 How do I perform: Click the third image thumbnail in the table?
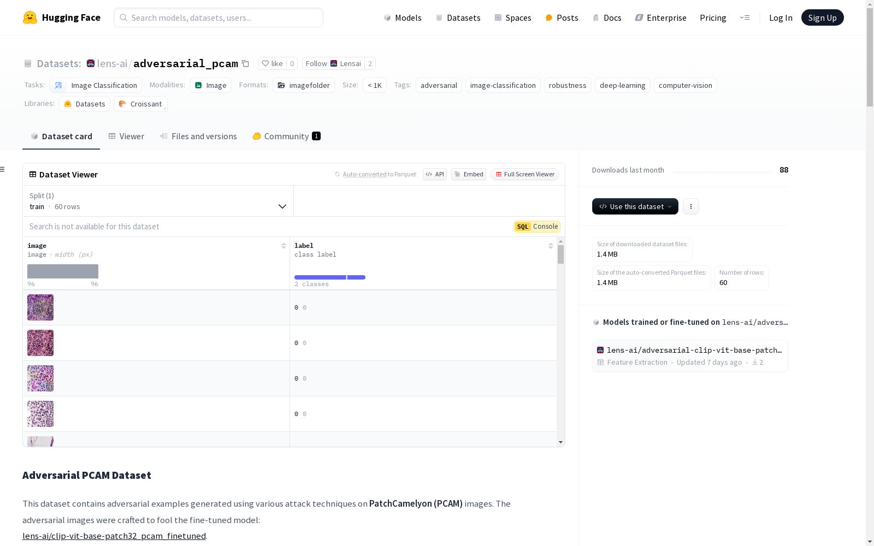40,378
